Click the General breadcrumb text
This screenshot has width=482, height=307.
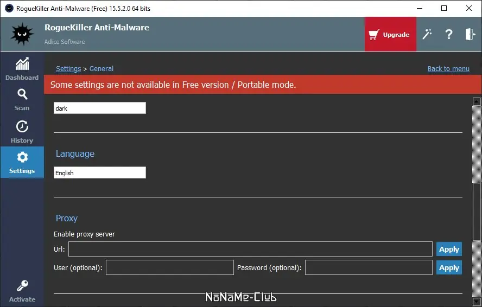pos(102,68)
